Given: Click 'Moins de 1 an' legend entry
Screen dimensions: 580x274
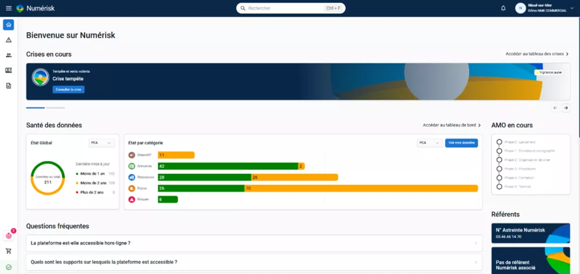Looking at the screenshot, I should coord(95,174).
